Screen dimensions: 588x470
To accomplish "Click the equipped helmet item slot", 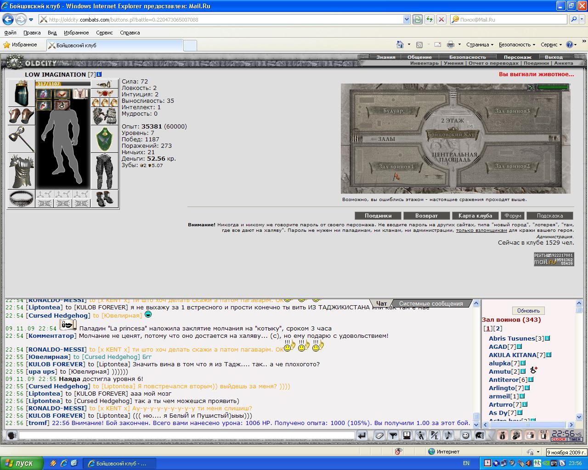I will pyautogui.click(x=21, y=93).
